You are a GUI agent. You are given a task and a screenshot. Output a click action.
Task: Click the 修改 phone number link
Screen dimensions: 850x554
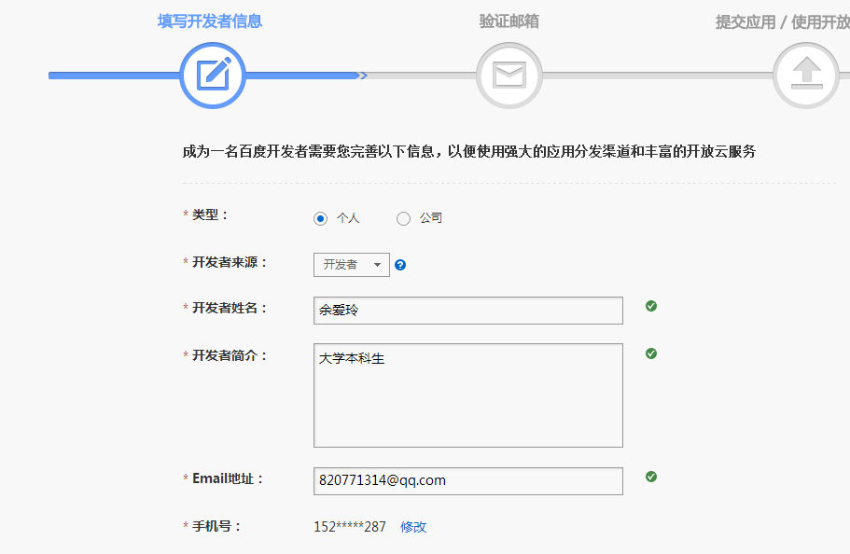(x=413, y=527)
